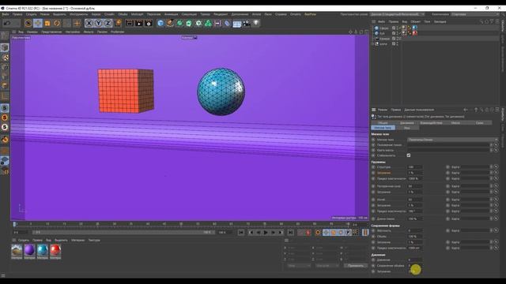Open the interface layout dropdown near the top-right corner
Screen dimensions: 506x284
pyautogui.click(x=475, y=14)
